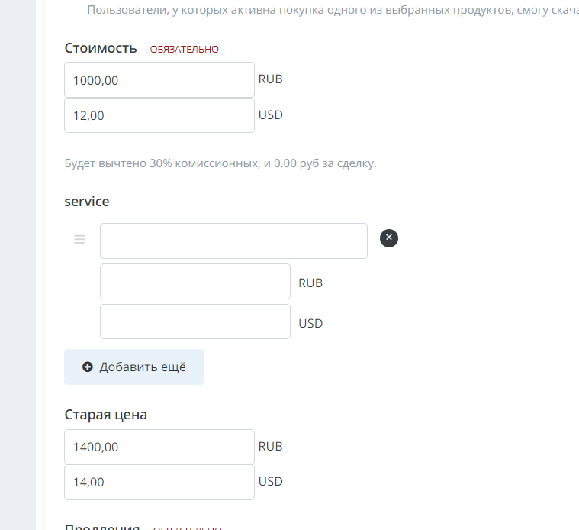Click the Старая цена heading

106,415
